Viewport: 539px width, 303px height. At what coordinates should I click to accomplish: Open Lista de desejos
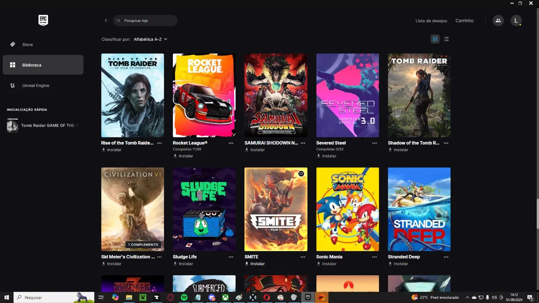[431, 21]
